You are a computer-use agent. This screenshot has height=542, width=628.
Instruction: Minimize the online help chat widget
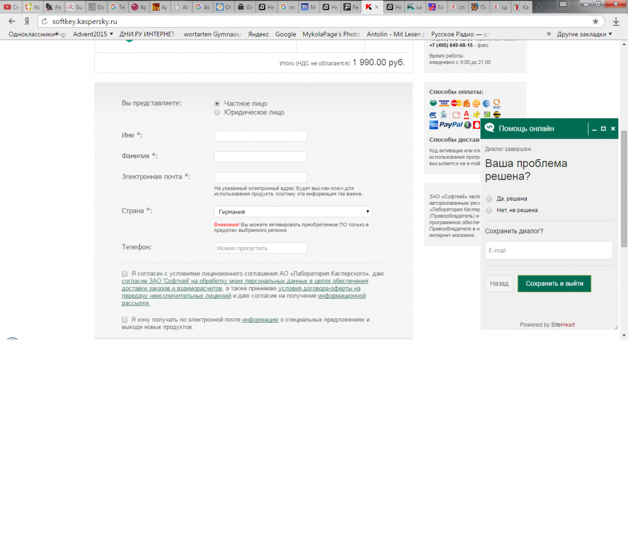[x=595, y=128]
